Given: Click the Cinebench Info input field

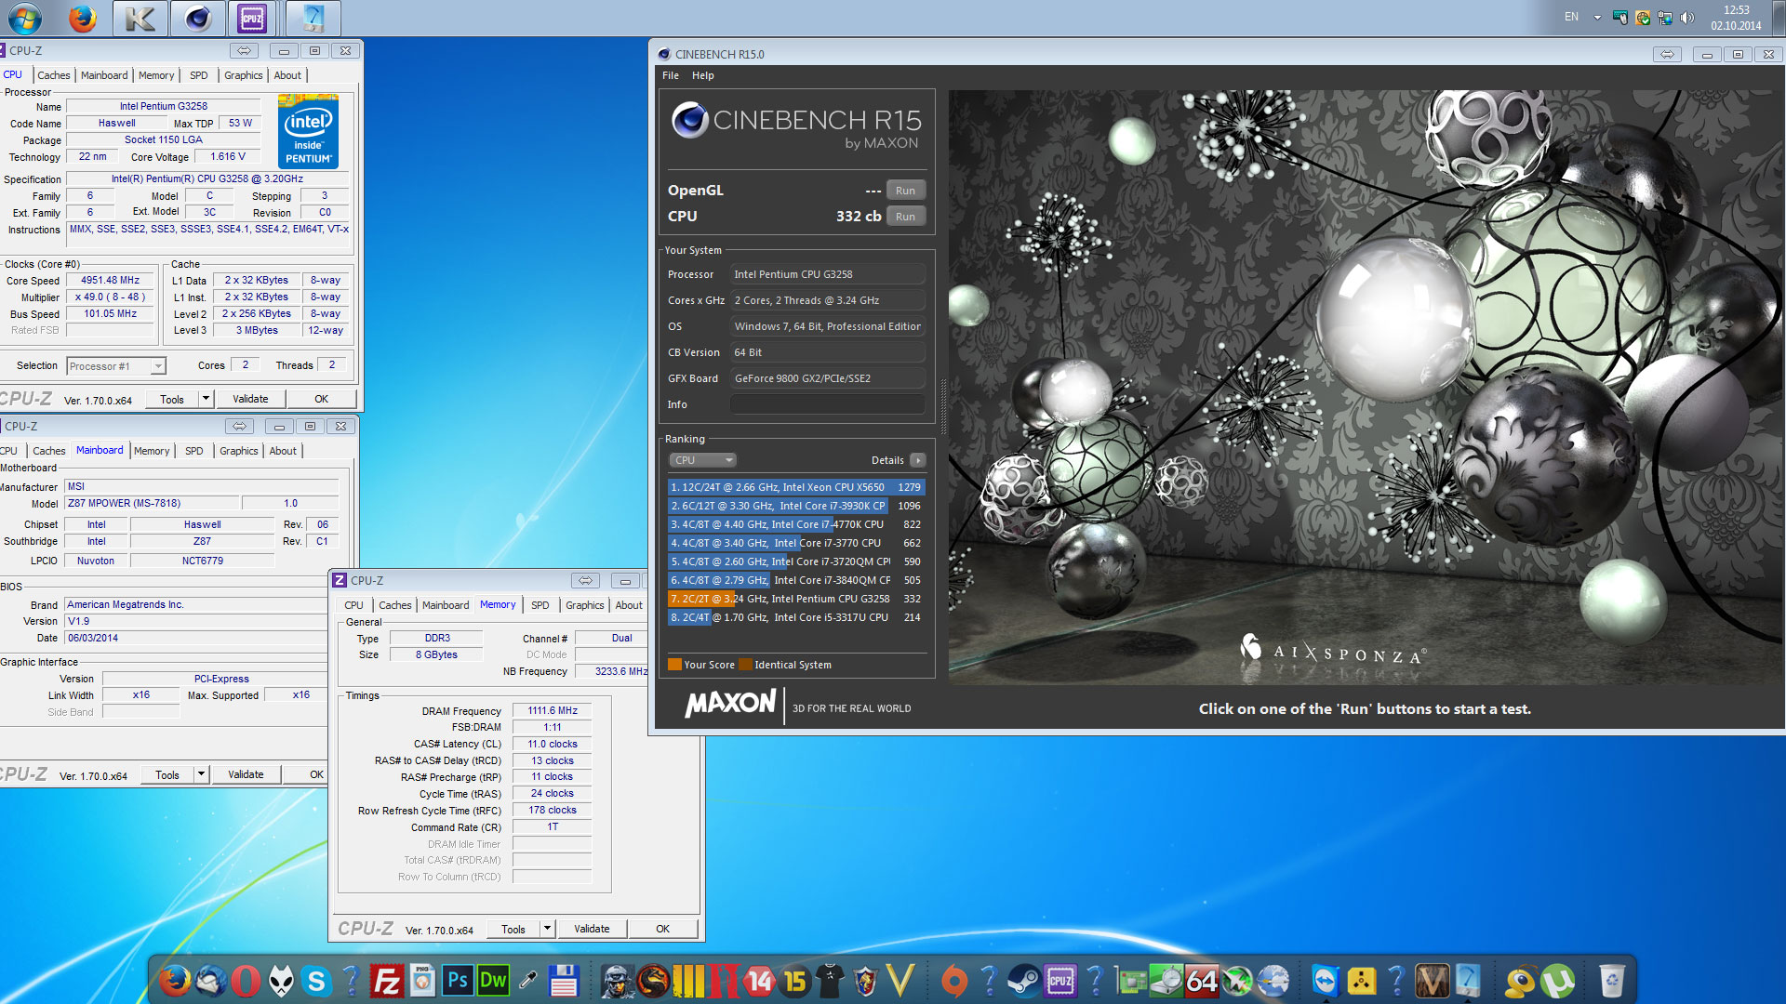Looking at the screenshot, I should coord(827,404).
